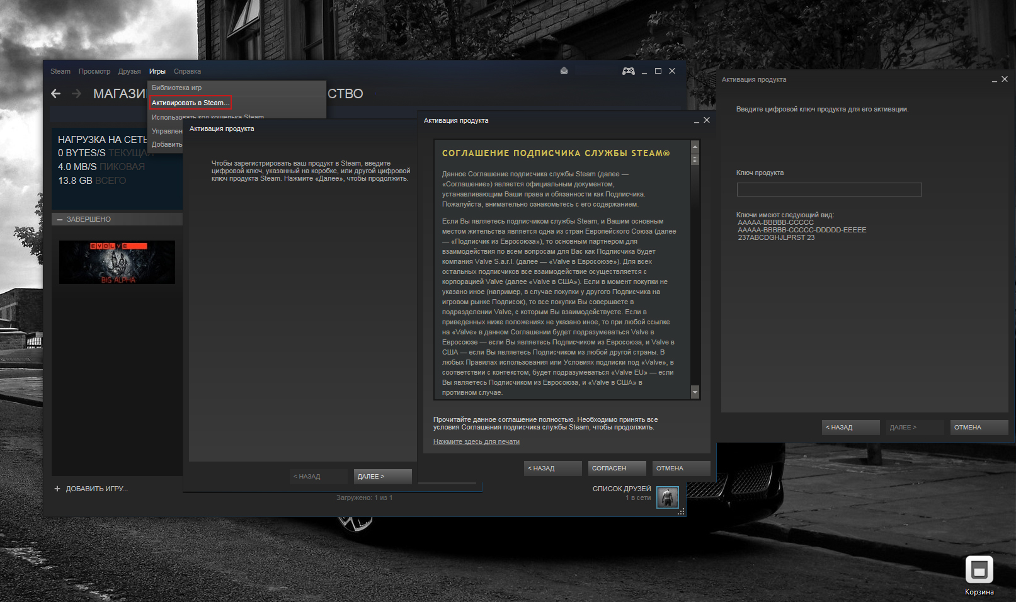Select Библиотека игр menu entry
1016x602 pixels.
pos(176,88)
